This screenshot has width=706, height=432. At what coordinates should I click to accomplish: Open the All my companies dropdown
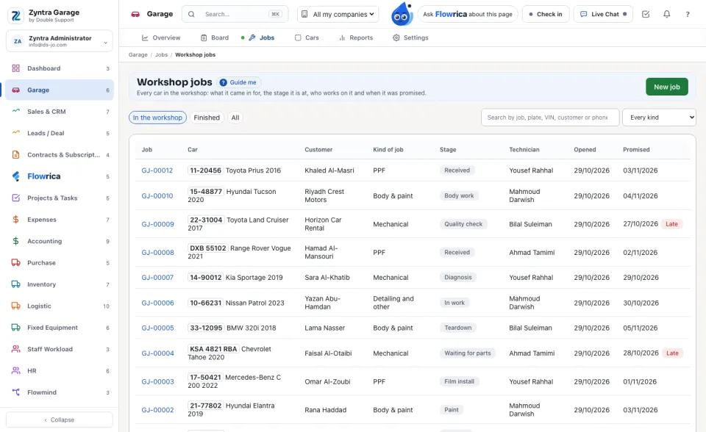(x=338, y=15)
